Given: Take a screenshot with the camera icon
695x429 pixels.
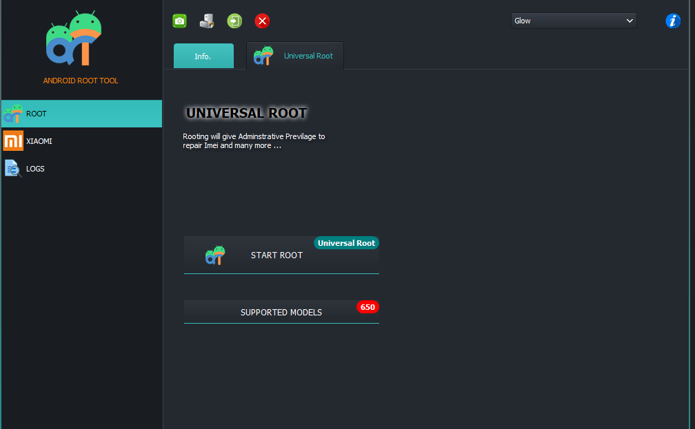Looking at the screenshot, I should (179, 21).
